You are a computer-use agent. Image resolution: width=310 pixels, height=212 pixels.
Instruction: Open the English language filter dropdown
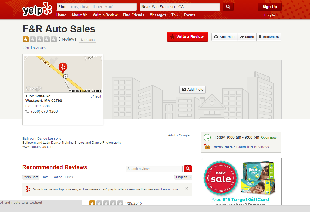183,177
